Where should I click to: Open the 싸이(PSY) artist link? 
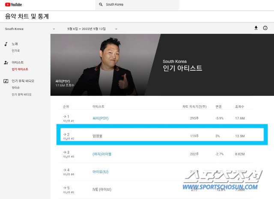pyautogui.click(x=101, y=118)
